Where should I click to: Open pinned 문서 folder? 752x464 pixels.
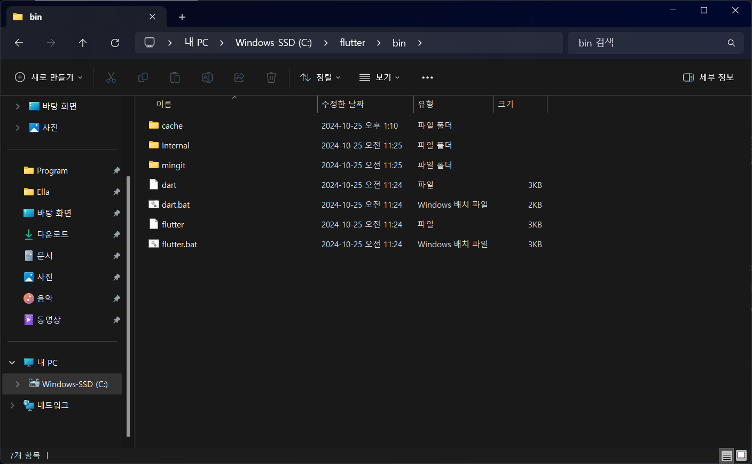45,256
